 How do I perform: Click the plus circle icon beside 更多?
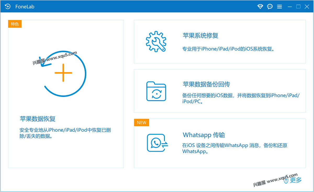click(286, 180)
